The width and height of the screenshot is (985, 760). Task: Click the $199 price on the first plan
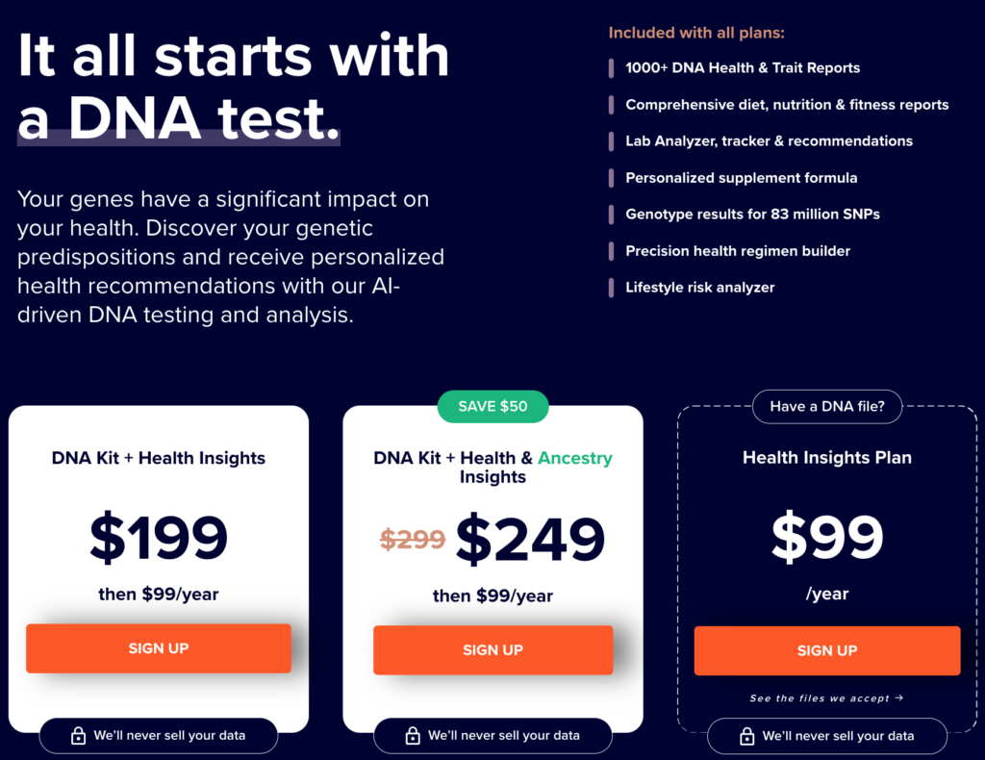click(158, 539)
